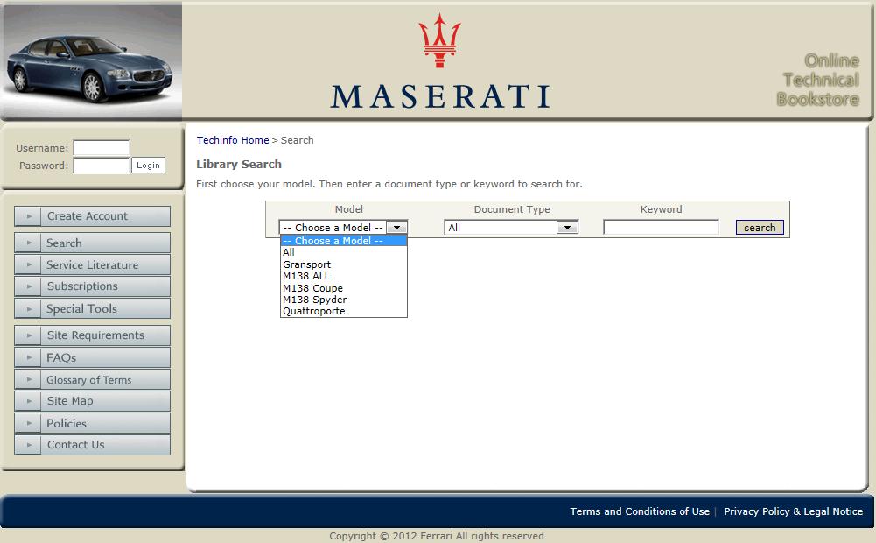The image size is (876, 543).
Task: Click the arrow icon beside FAQs
Action: (29, 357)
